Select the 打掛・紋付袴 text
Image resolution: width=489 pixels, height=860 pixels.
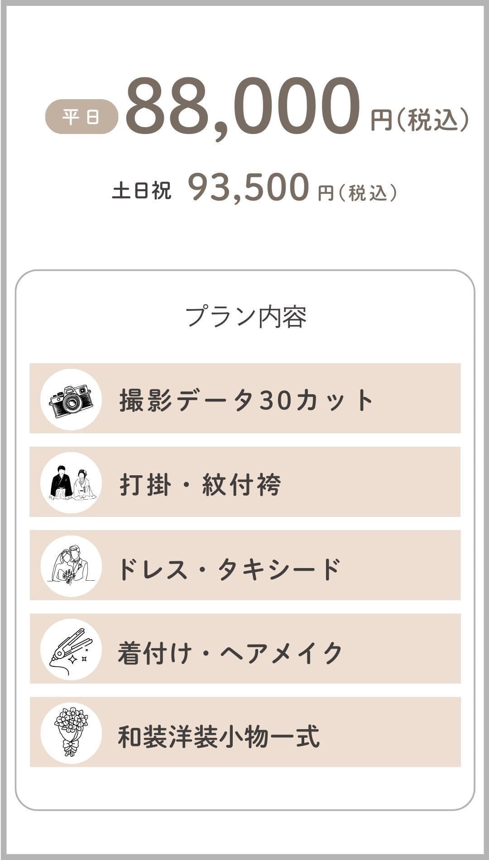coord(200,484)
